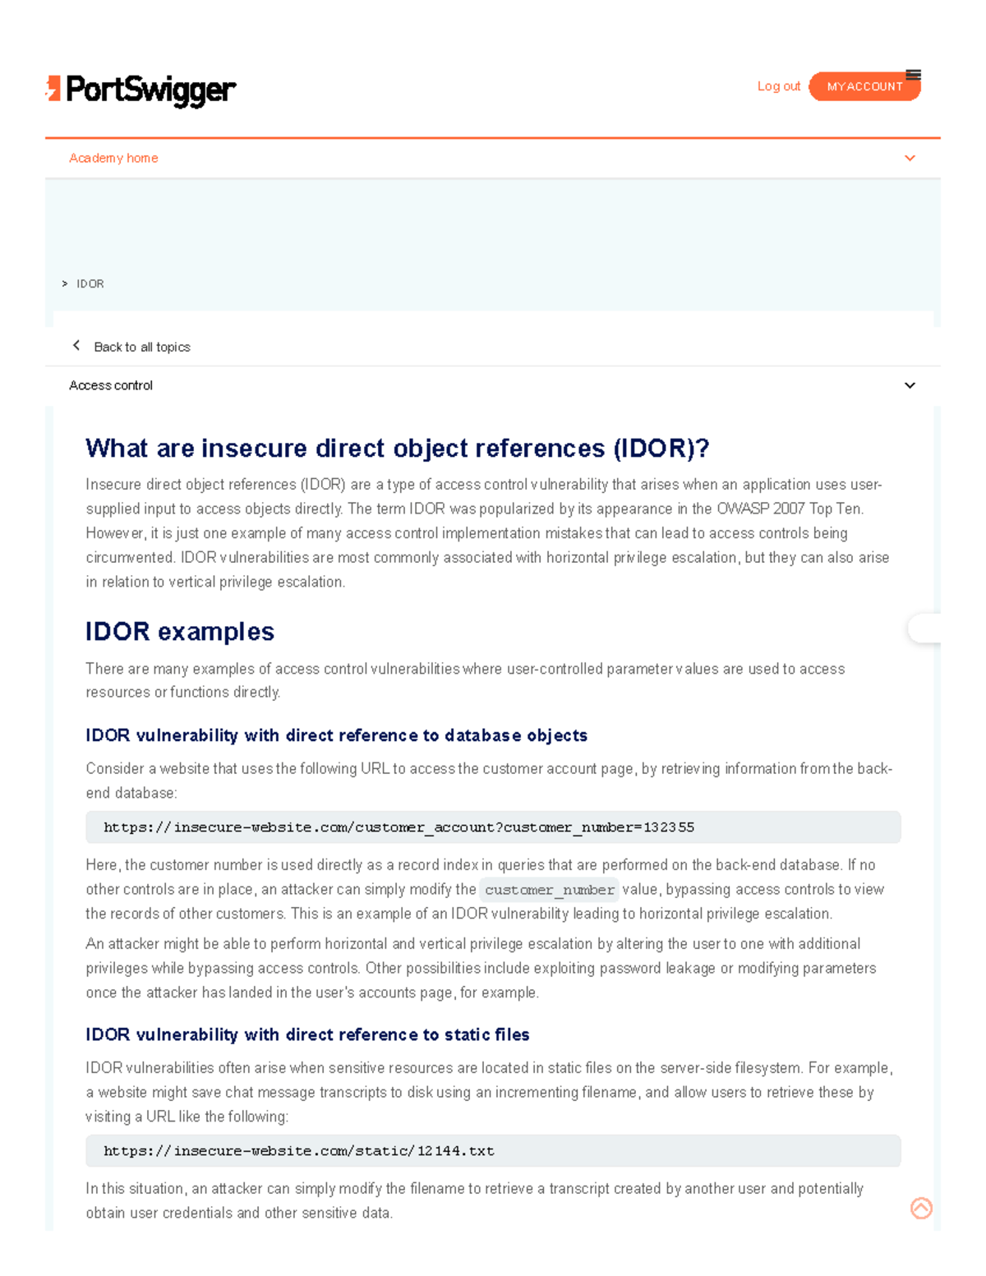This screenshot has width=986, height=1276.
Task: Expand the Access control dropdown chevron
Action: coord(909,385)
